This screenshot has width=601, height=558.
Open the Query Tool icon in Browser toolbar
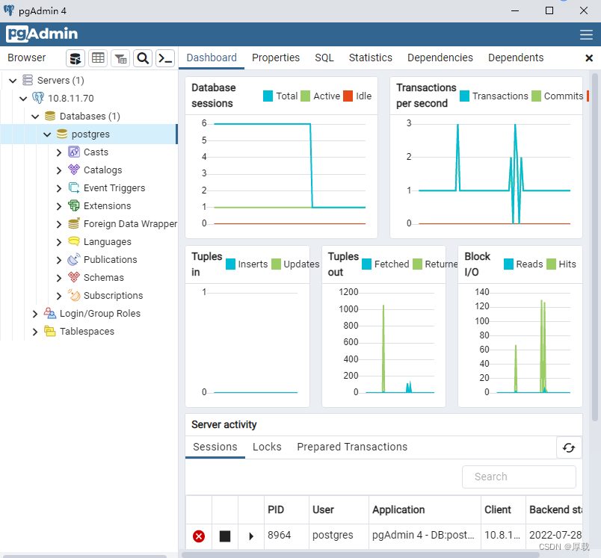[75, 58]
